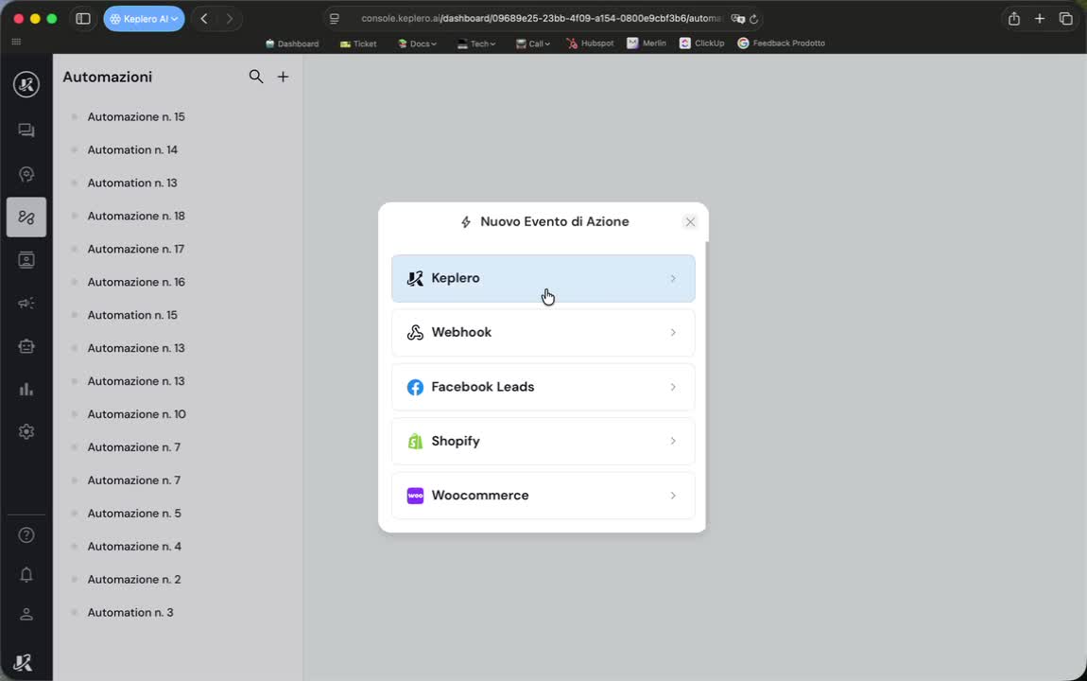Select Automazione n. 17 in the list
1087x681 pixels.
(x=136, y=249)
